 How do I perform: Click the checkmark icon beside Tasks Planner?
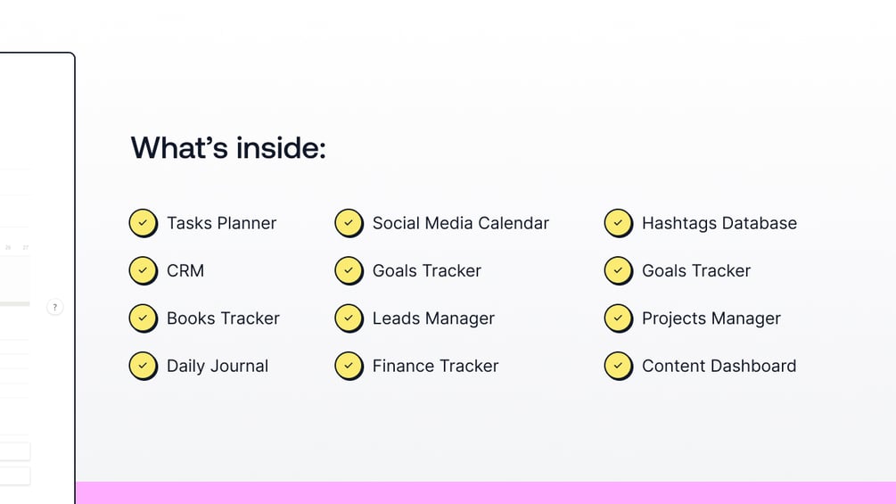[x=144, y=223]
